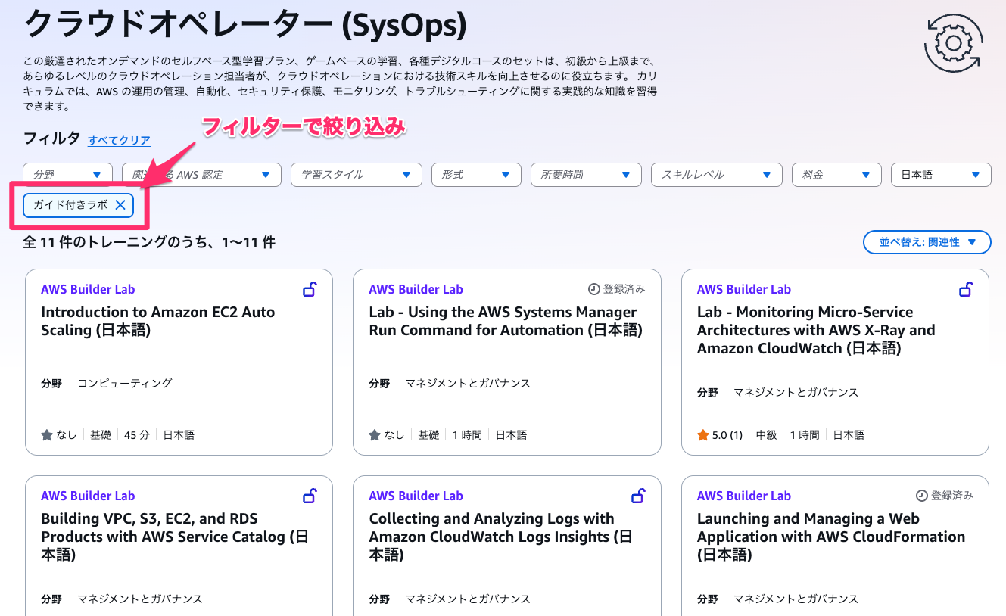
Task: Click unlock icon on CloudWatch Logs Insights card
Action: coord(638,496)
